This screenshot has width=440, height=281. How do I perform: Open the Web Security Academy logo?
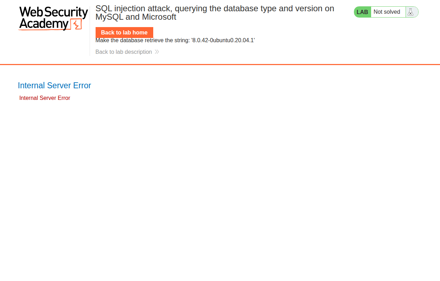(53, 18)
